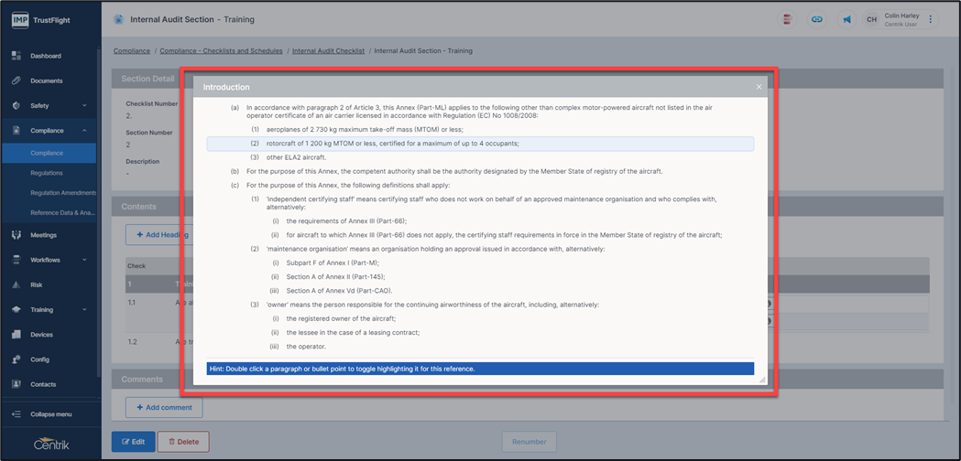Image resolution: width=961 pixels, height=461 pixels.
Task: Click the registered owner of the aircraft bullet
Action: coord(341,318)
